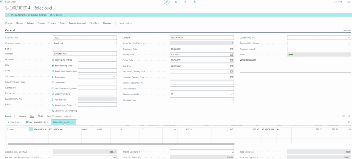
Task: Click the trash delete icon
Action: (x=195, y=2)
